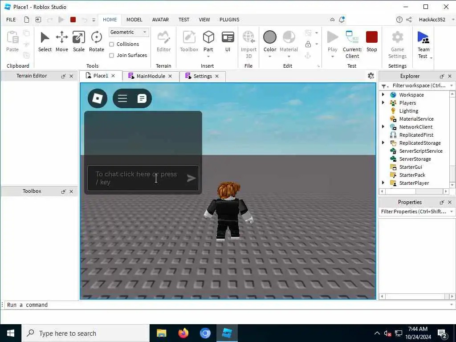The image size is (456, 342).
Task: Click Import 3D file icon
Action: (248, 37)
